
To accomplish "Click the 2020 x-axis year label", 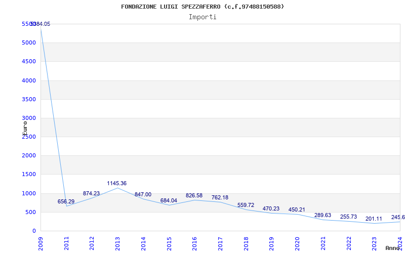I will (297, 241).
